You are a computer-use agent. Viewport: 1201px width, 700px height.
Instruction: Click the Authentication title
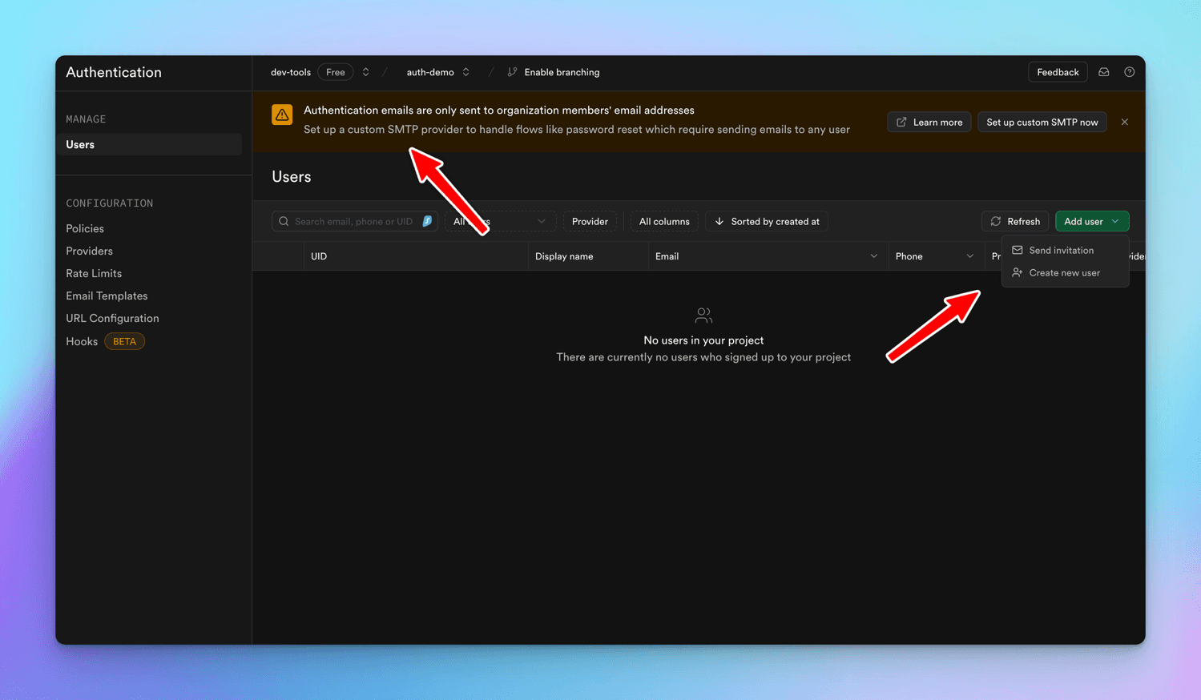point(114,72)
